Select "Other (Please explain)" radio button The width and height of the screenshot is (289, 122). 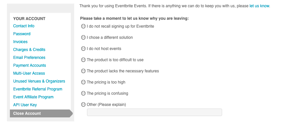(83, 105)
